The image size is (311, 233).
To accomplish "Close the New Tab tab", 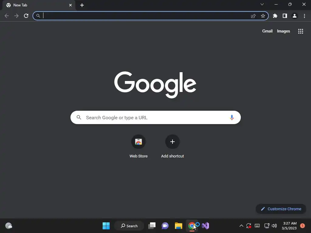I will (x=70, y=5).
